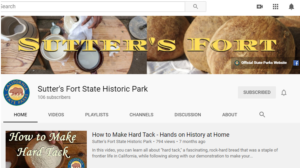300x168 pixels.
Task: Click the '794 views' text
Action: (x=165, y=142)
